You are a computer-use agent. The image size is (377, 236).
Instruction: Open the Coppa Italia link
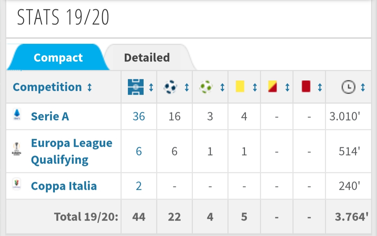pyautogui.click(x=64, y=186)
